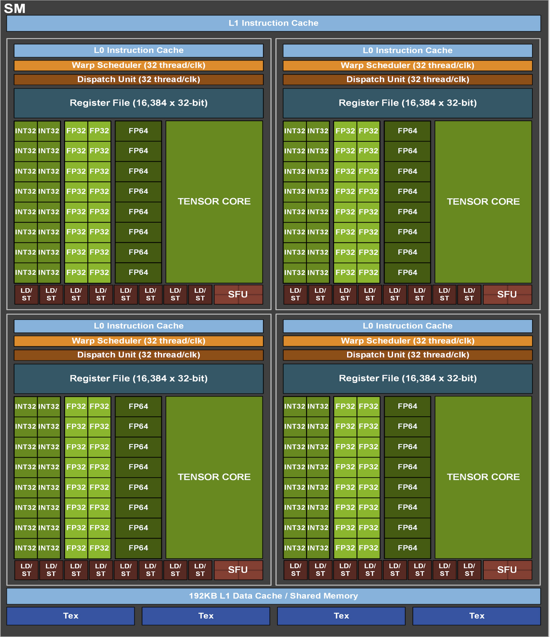Select the TENSOR CORE in the bottom-right partition

click(x=483, y=477)
